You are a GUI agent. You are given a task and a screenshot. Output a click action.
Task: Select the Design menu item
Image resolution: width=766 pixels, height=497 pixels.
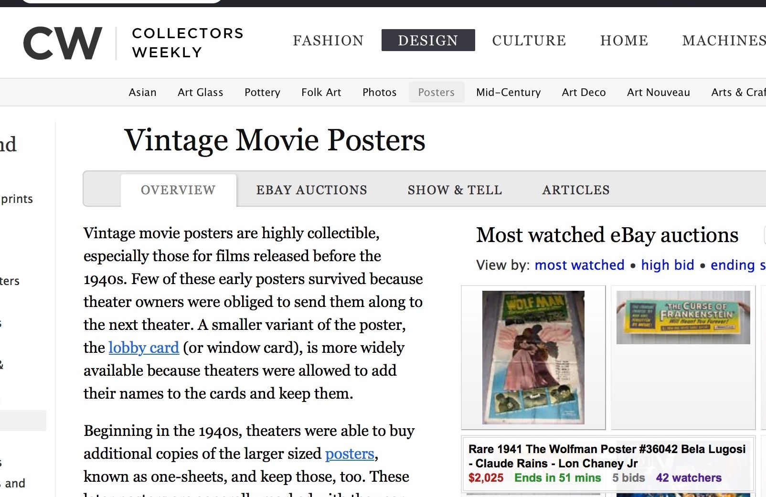click(x=428, y=41)
